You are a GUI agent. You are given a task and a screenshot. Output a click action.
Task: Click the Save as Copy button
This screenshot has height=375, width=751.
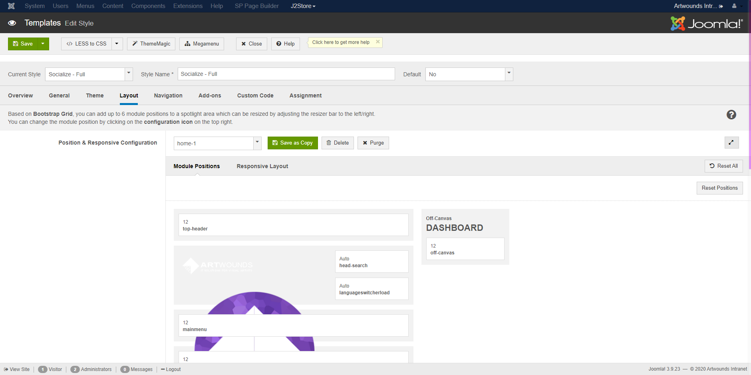(x=292, y=143)
